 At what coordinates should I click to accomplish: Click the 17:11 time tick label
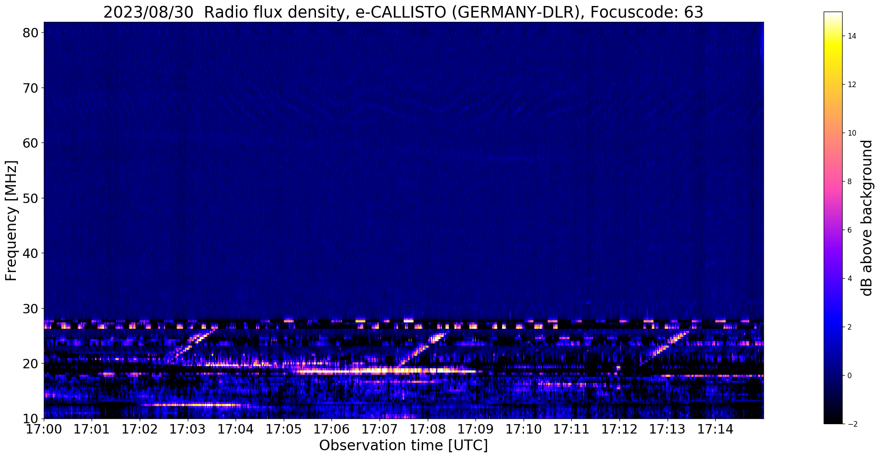pos(571,429)
